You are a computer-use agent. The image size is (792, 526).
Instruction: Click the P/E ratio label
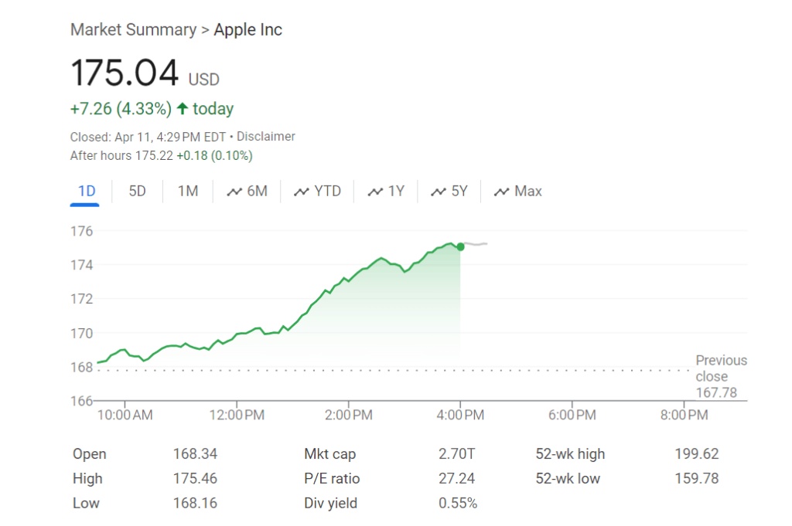332,479
